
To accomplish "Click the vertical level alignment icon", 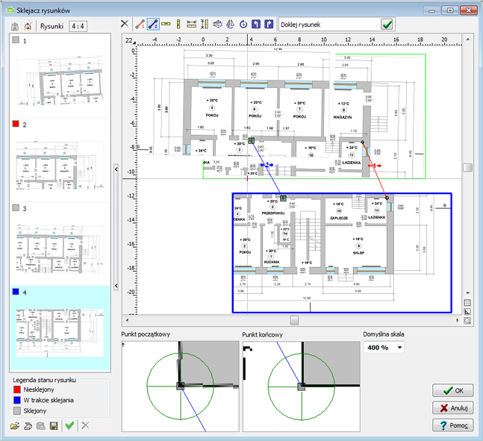I will (x=178, y=24).
